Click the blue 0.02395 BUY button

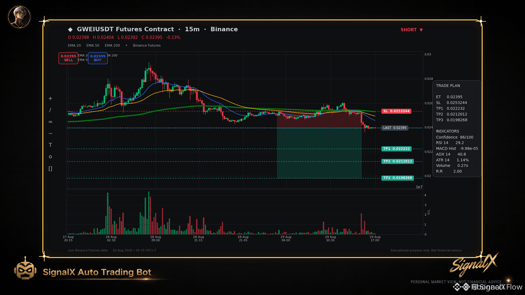[98, 58]
